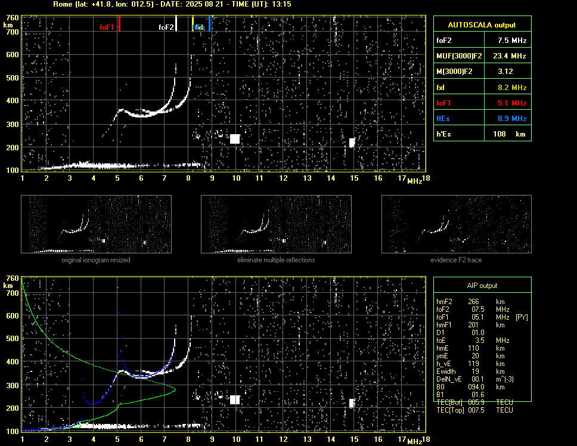The width and height of the screenshot is (577, 446).
Task: Click the green profile peak in bottom ionogram
Action: (174, 389)
